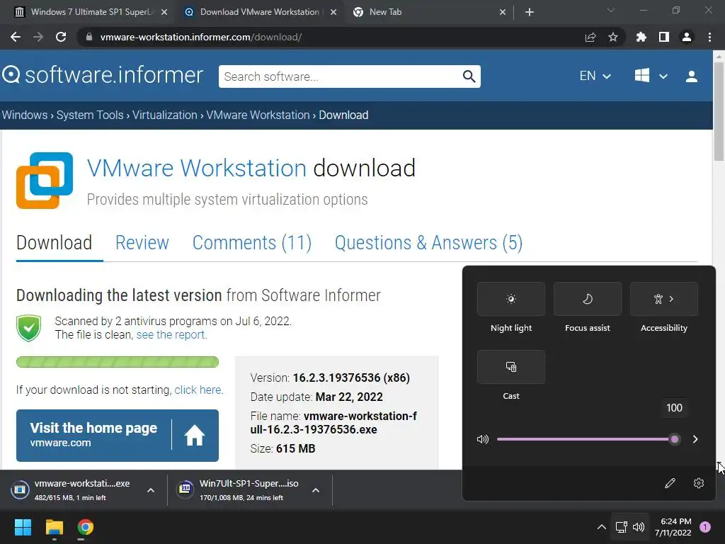This screenshot has width=725, height=544.
Task: Open the Chrome extensions puzzle icon
Action: pyautogui.click(x=641, y=37)
